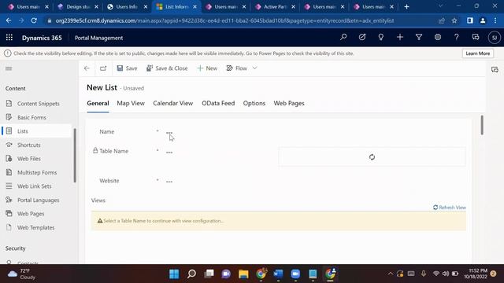Open Zoom from the taskbar

click(295, 274)
